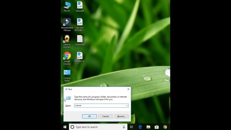
Task: Open File Explorer from taskbar
Action: (148, 127)
